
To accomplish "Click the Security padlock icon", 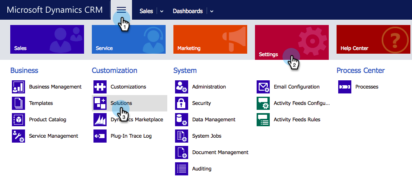I will [x=182, y=103].
